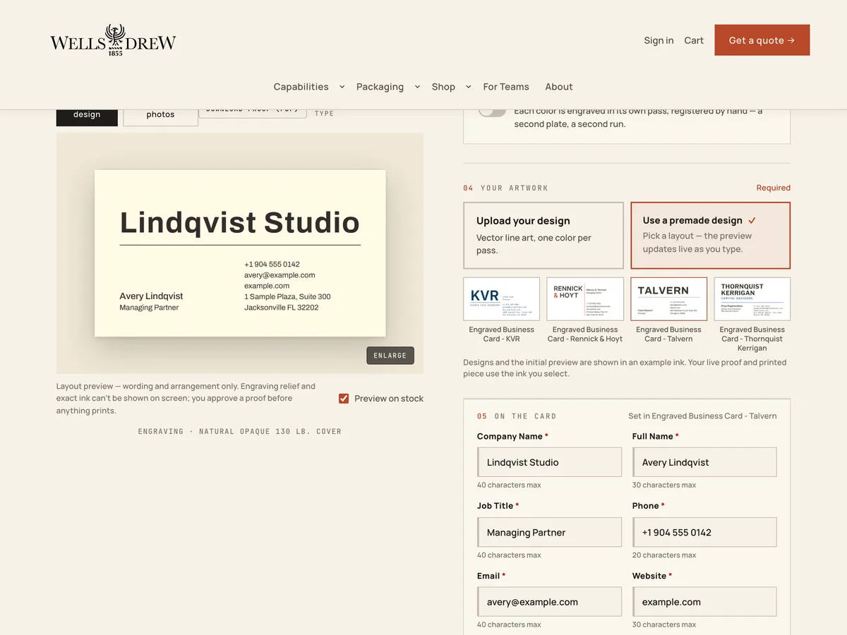Go to the About page
Image resolution: width=847 pixels, height=635 pixels.
(x=559, y=87)
